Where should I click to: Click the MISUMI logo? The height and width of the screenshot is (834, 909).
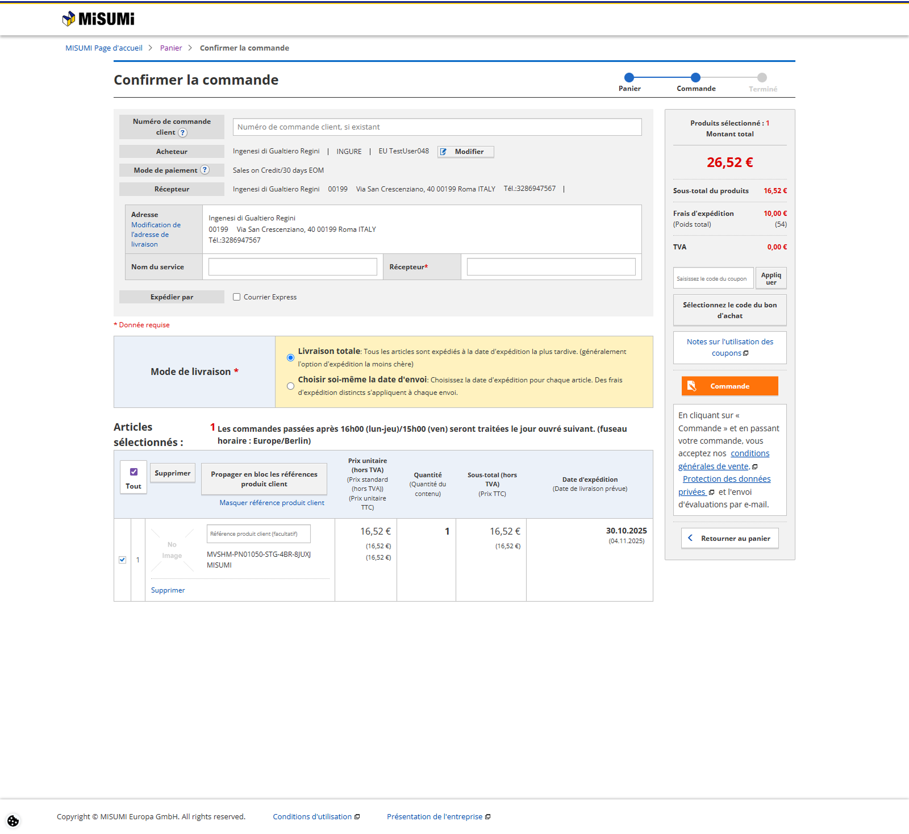coord(98,19)
